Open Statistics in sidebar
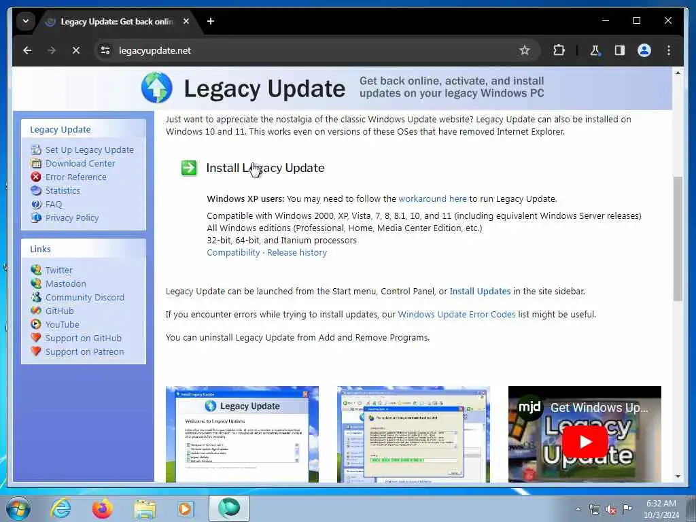Image resolution: width=696 pixels, height=522 pixels. [x=63, y=191]
